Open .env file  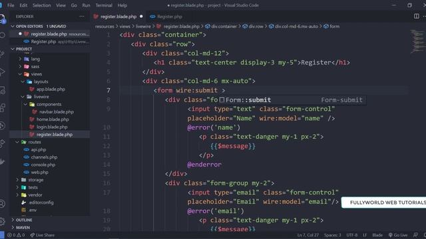coord(33,210)
